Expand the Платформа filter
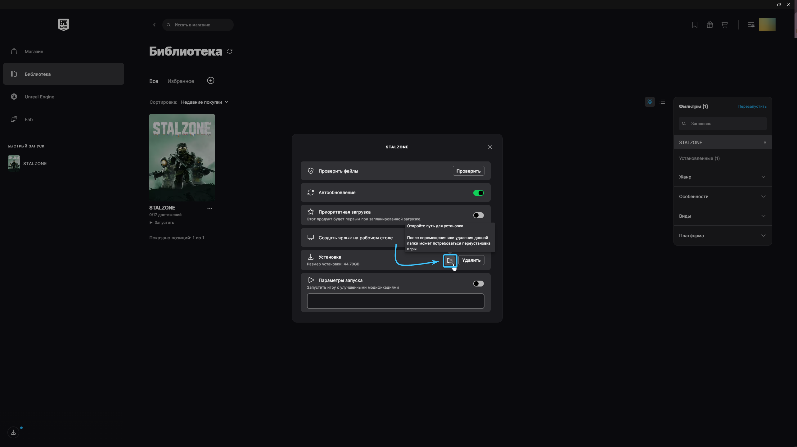This screenshot has width=797, height=447. [x=723, y=236]
